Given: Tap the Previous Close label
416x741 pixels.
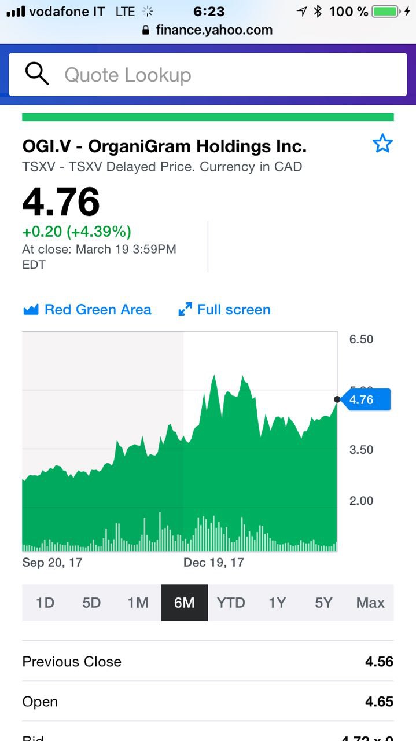Looking at the screenshot, I should click(72, 662).
